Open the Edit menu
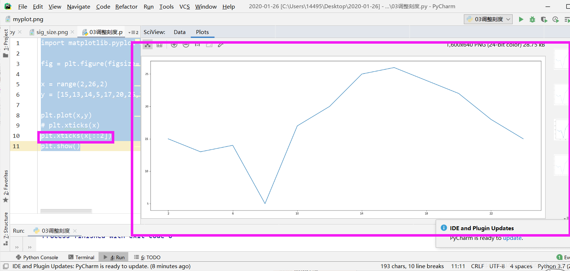Viewport: 570px width, 271px height. 38,6
